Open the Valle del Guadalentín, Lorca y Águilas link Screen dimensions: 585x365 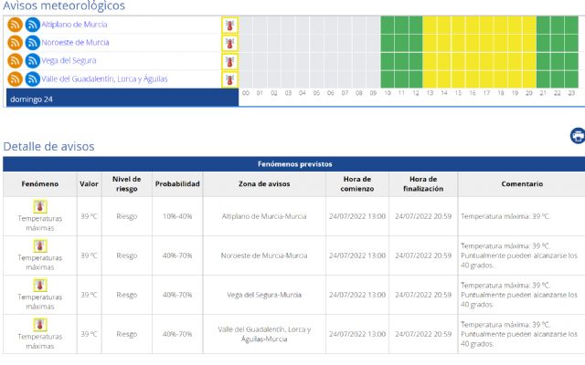(104, 79)
